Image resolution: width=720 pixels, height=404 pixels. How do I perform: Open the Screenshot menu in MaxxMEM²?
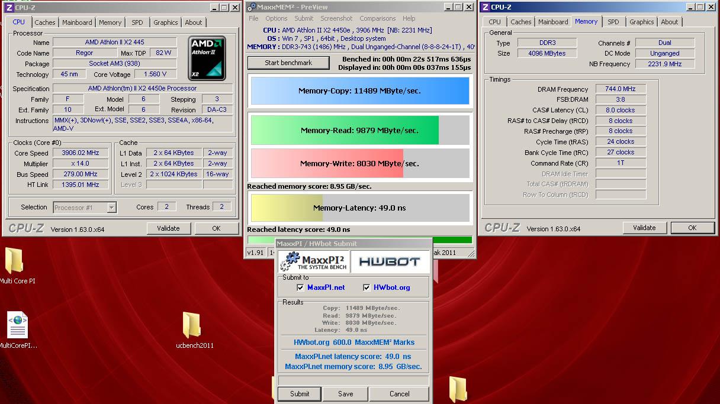pyautogui.click(x=336, y=18)
